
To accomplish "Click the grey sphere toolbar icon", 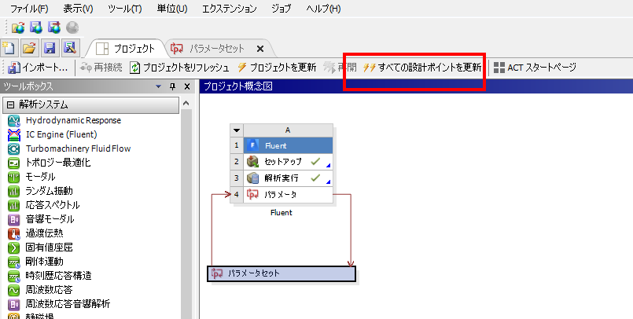I will pos(72,27).
